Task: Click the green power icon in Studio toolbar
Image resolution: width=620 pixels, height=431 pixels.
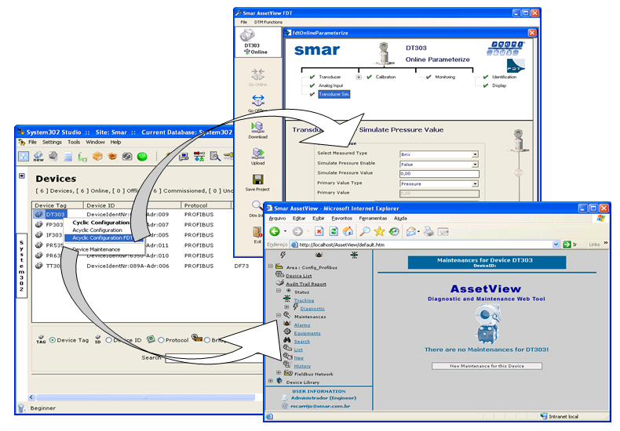Action: (x=142, y=157)
